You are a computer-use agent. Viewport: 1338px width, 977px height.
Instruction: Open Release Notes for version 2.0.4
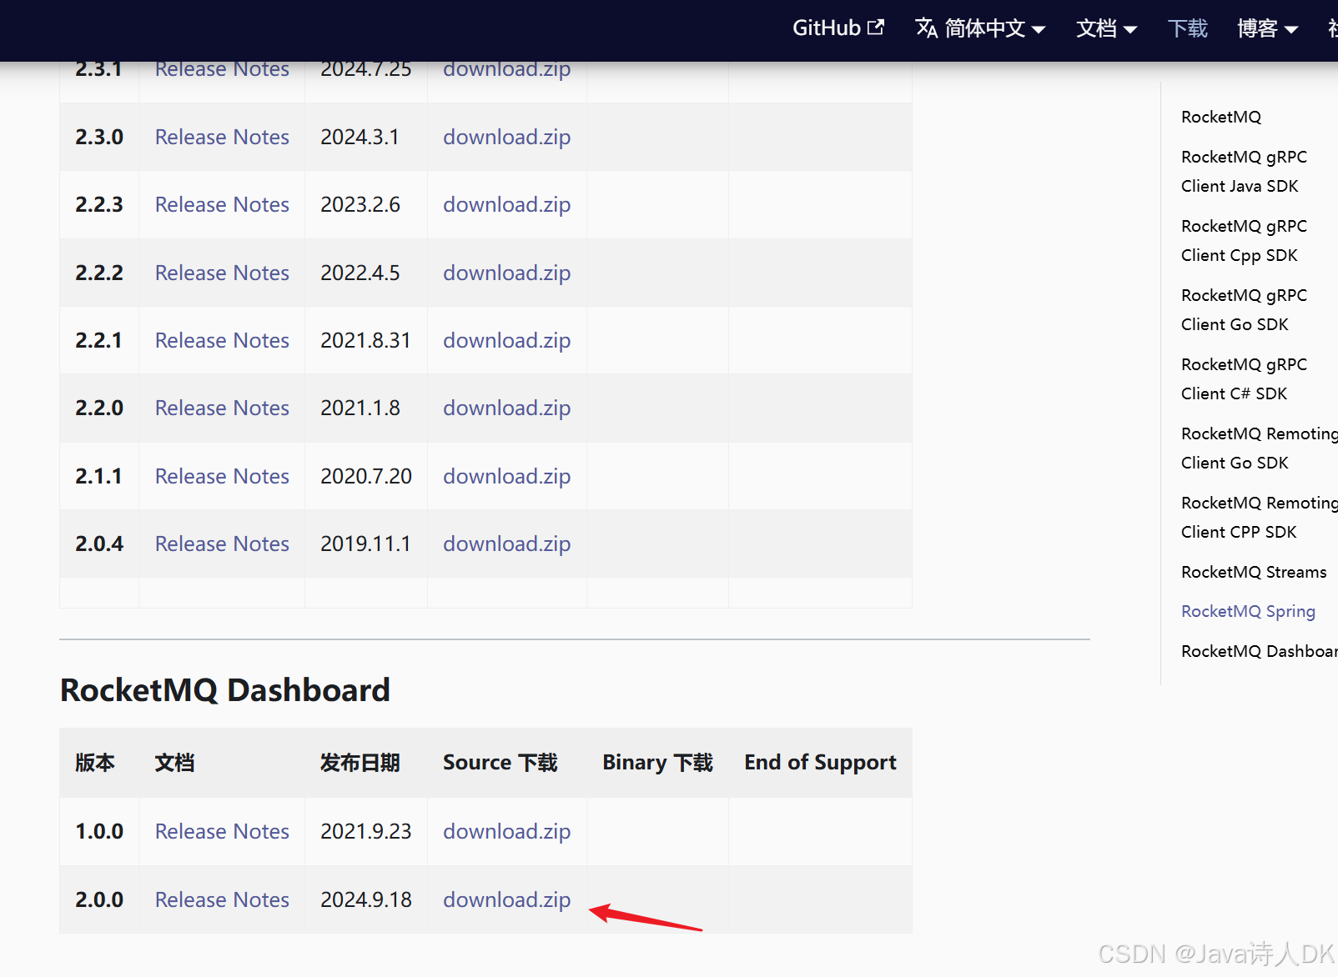click(x=221, y=544)
